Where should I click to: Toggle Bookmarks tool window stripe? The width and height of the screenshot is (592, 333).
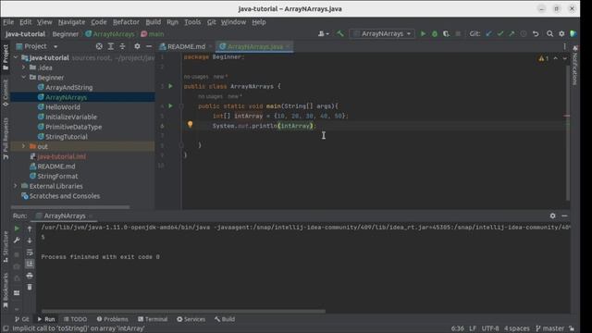click(6, 290)
